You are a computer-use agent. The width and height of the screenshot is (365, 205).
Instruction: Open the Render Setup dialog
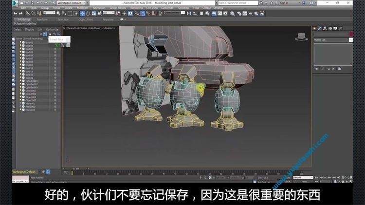pyautogui.click(x=239, y=14)
